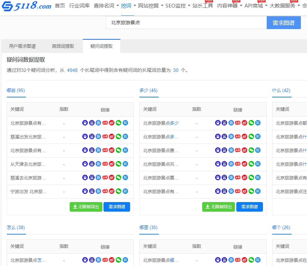
Task: Select the 哪里 (30) question-word heading
Action: coord(149,227)
